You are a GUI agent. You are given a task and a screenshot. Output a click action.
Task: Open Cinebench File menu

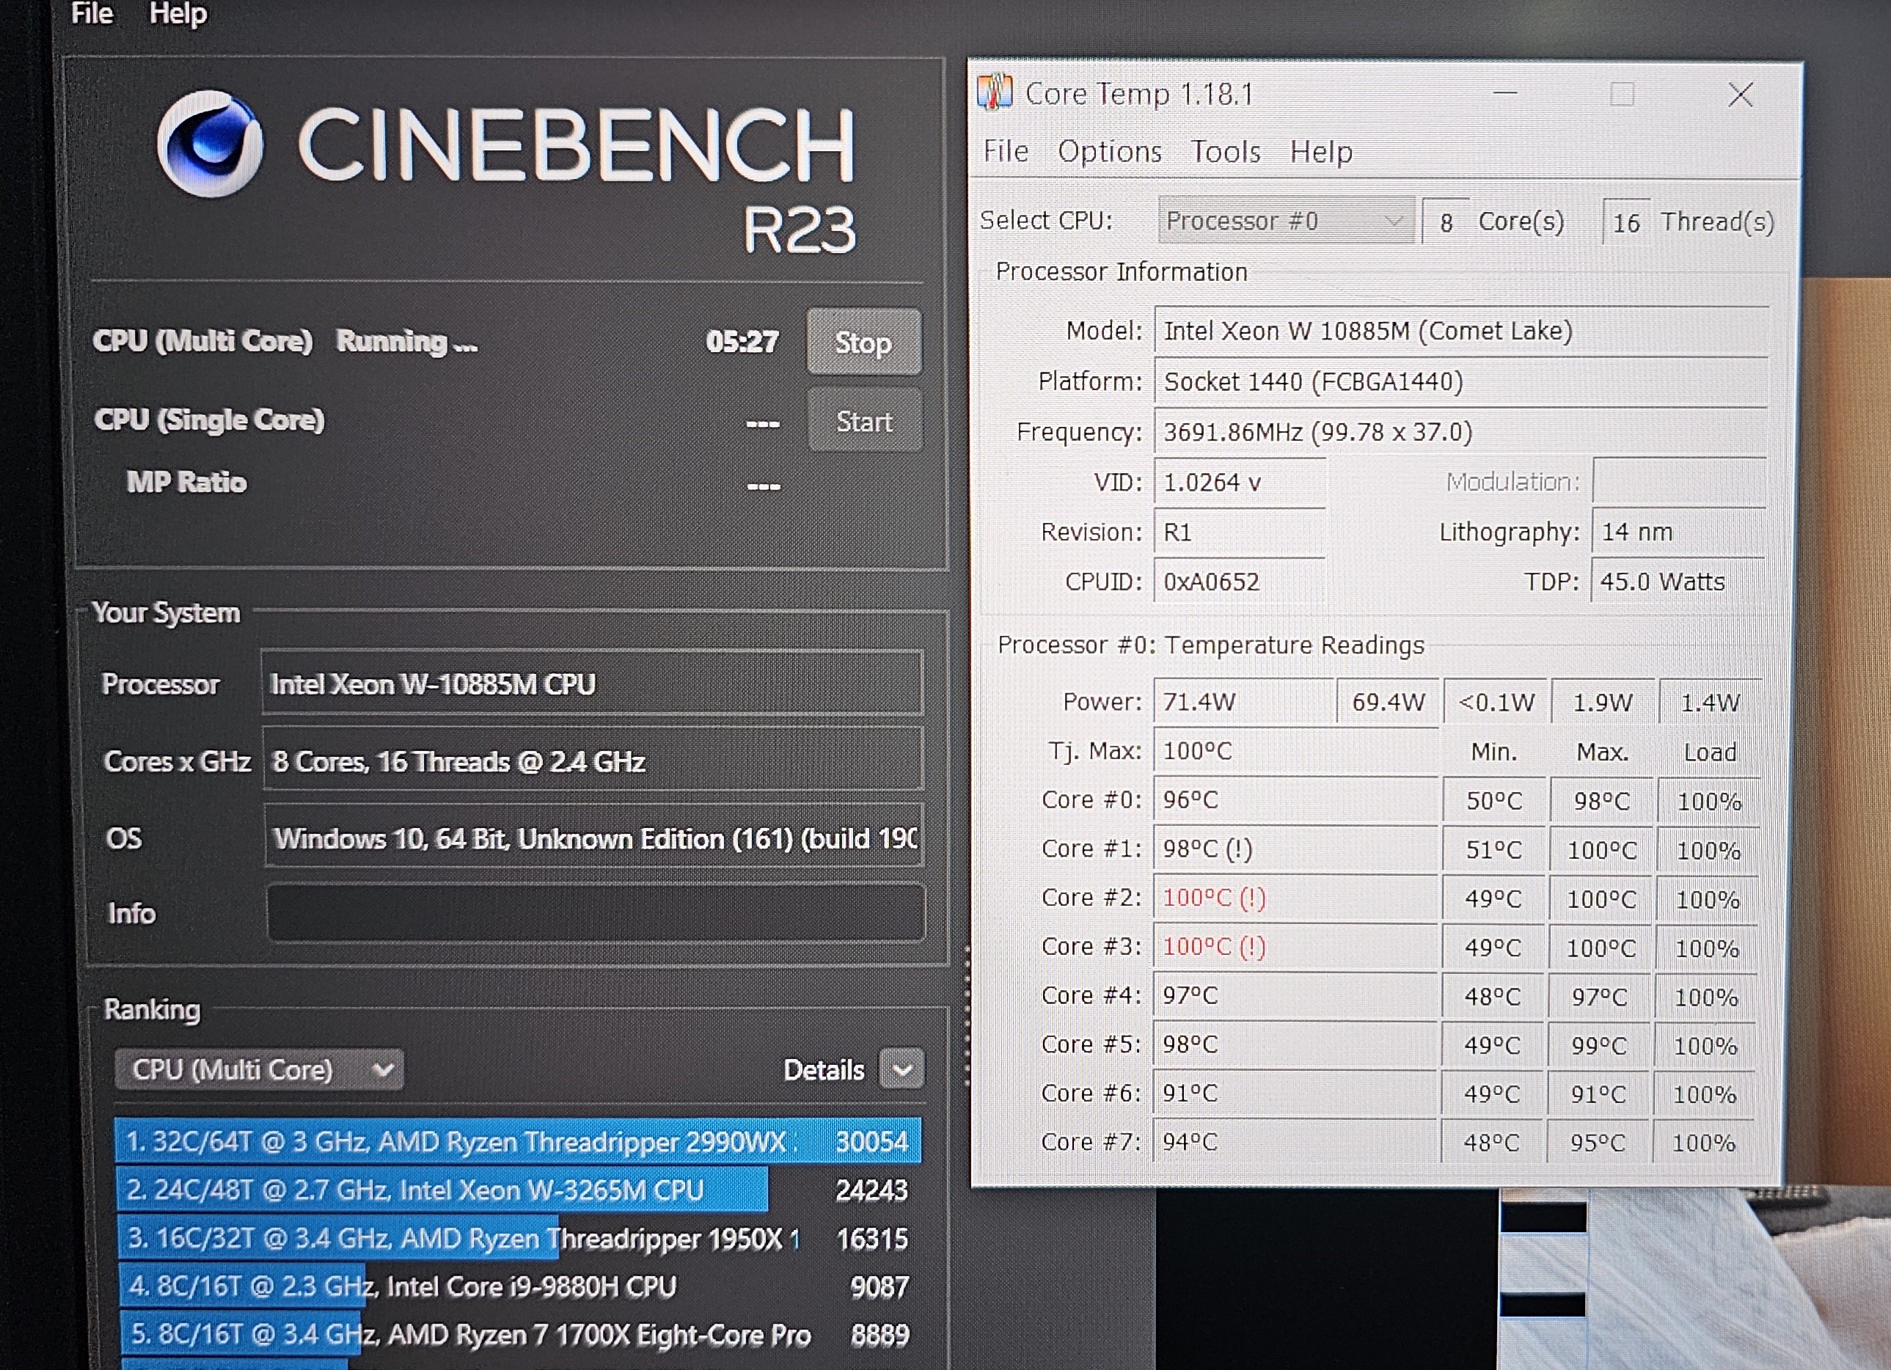pos(92,13)
